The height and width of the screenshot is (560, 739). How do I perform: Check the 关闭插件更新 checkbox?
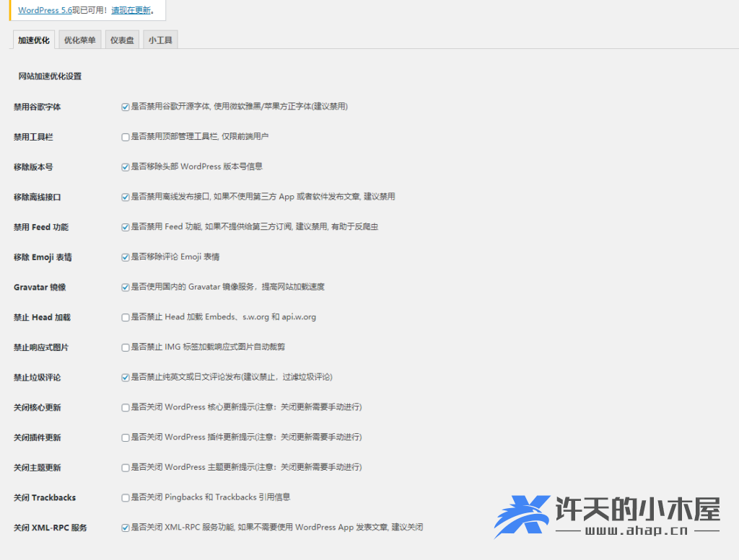(x=126, y=437)
